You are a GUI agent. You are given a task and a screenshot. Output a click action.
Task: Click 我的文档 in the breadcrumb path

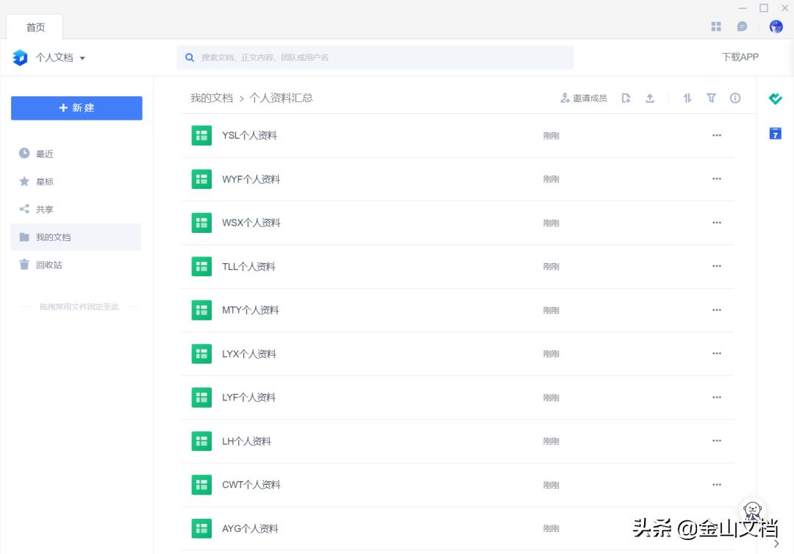211,98
